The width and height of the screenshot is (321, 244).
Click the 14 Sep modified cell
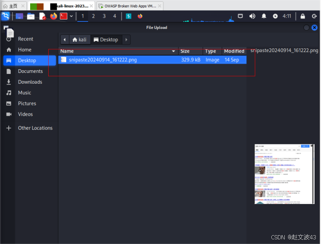tap(232, 60)
